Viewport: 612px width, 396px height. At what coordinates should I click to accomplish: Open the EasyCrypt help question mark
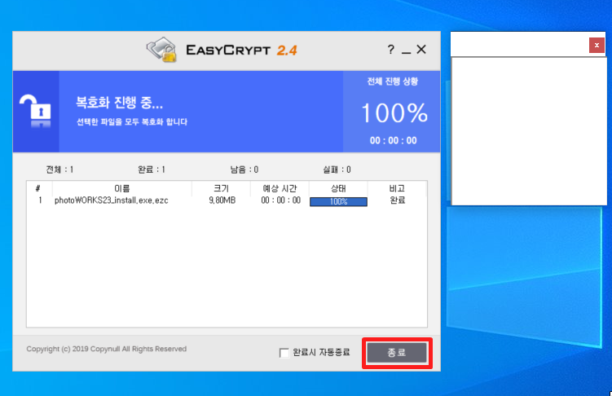click(x=390, y=50)
